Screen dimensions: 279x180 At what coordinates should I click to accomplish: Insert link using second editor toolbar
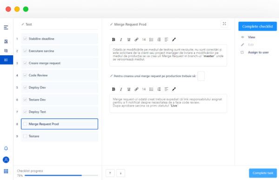136,89
